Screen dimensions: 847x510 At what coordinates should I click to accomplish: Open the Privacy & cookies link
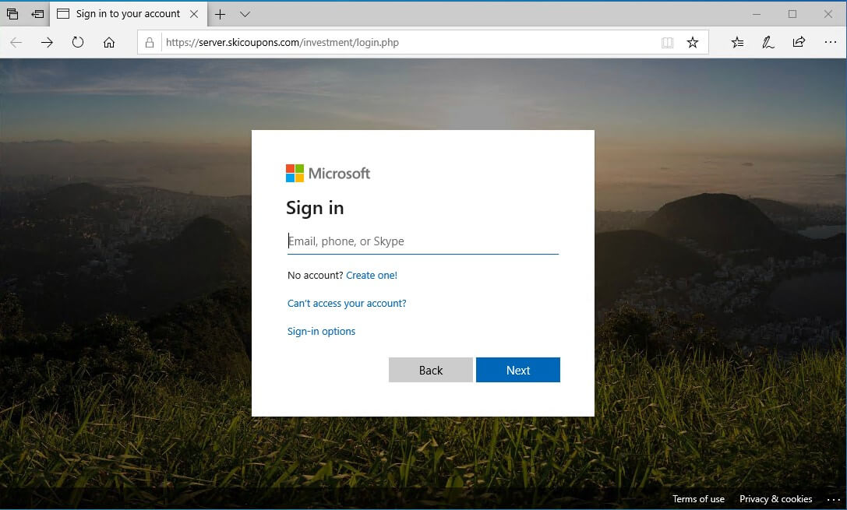(775, 498)
